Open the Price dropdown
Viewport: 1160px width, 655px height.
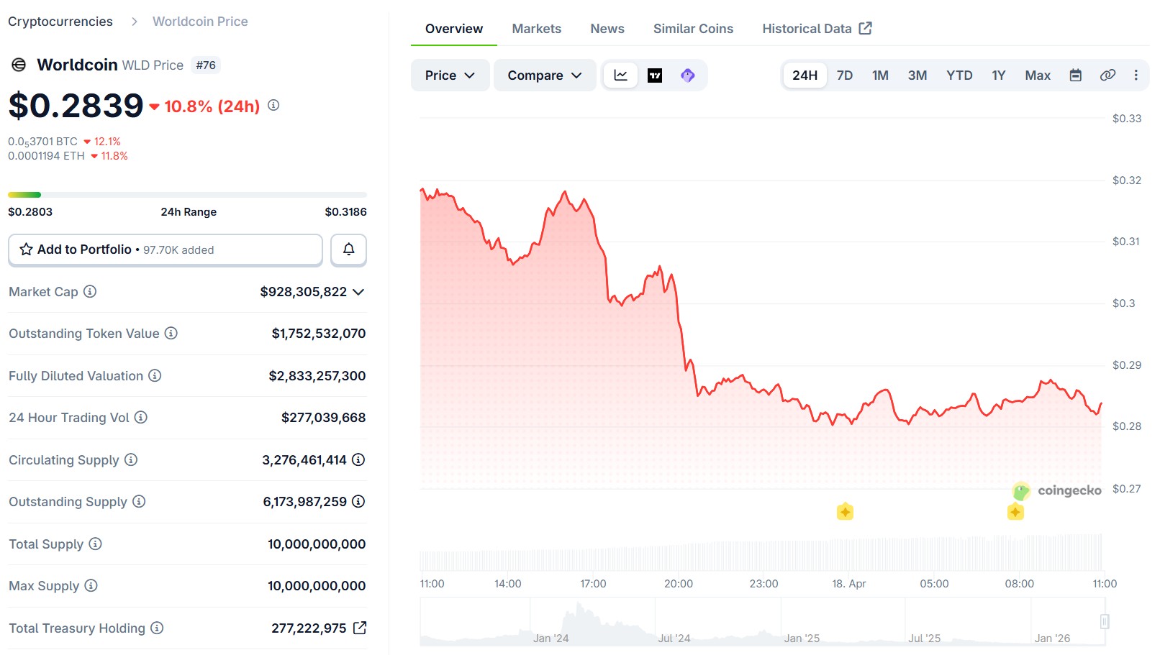tap(450, 75)
